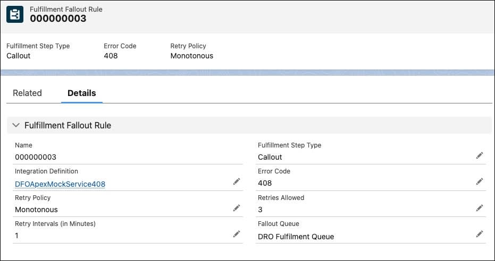Image resolution: width=495 pixels, height=261 pixels.
Task: Collapse the Fulfillment Fallout Rule section chevron
Action: pos(15,125)
